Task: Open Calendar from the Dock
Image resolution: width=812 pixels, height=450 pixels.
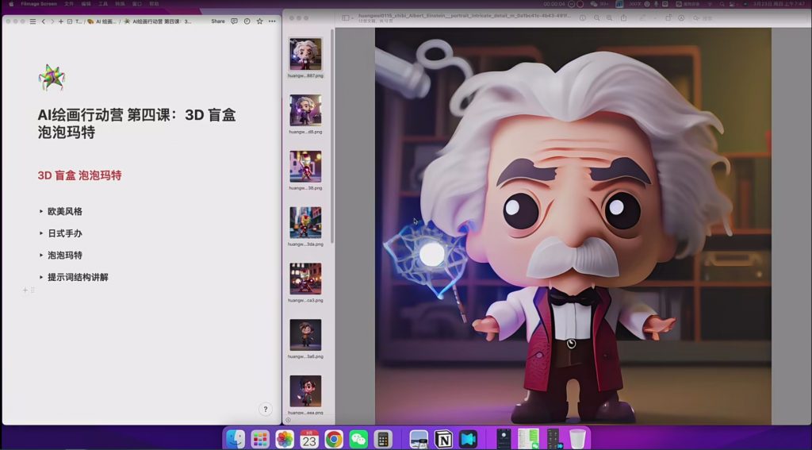Action: [309, 439]
